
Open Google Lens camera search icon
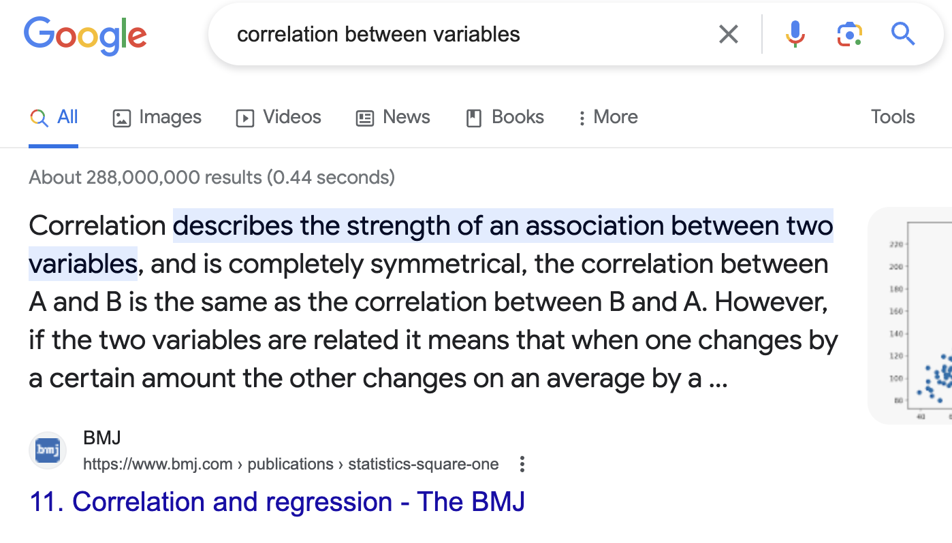pyautogui.click(x=849, y=34)
